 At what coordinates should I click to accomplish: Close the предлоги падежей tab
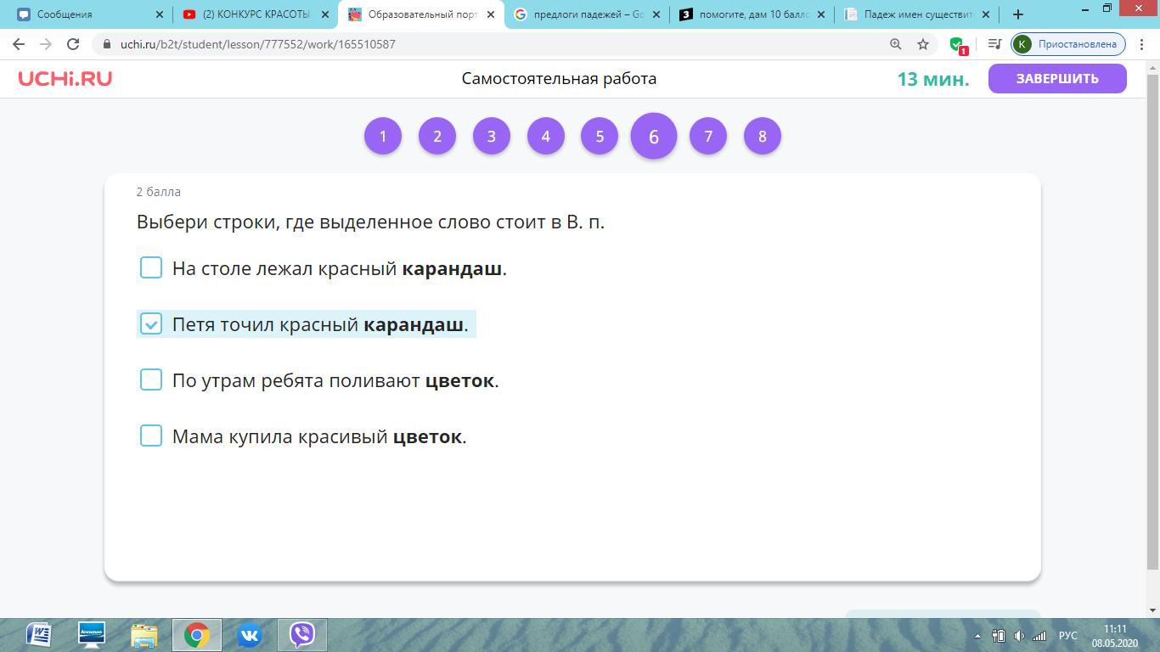coord(656,14)
